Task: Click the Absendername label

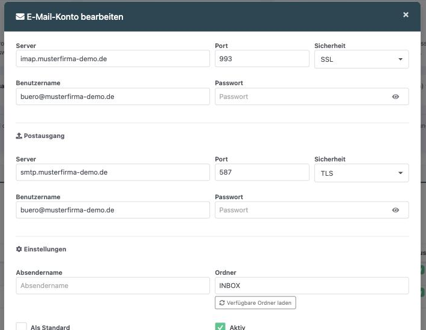Action: point(39,272)
